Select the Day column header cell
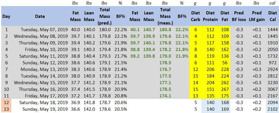 point(6,16)
